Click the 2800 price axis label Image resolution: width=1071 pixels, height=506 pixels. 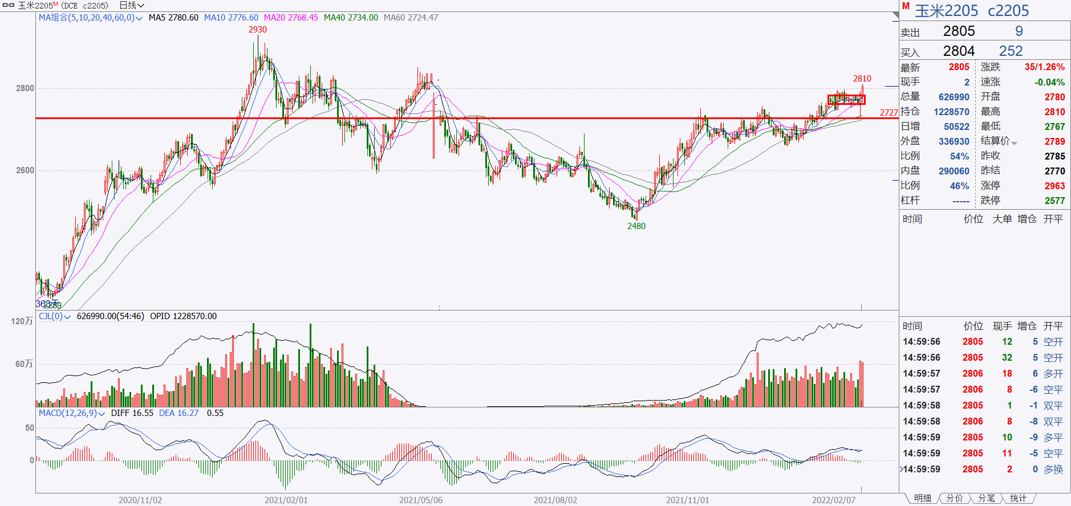click(25, 88)
